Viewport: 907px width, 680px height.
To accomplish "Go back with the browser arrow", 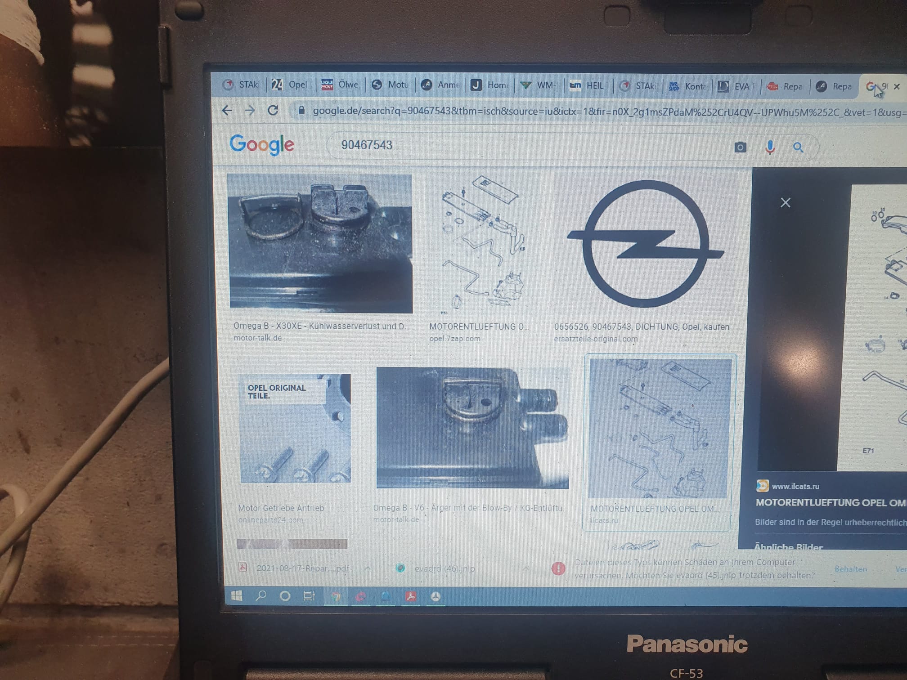I will pyautogui.click(x=228, y=110).
